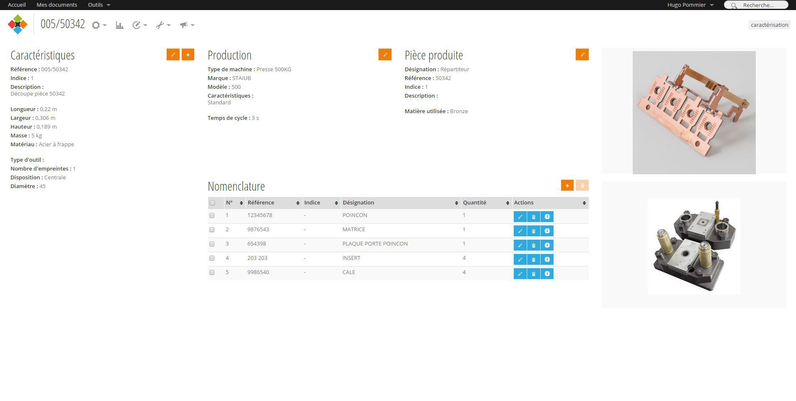Edit the CALE row
Viewport: 796px width, 401px height.
(x=520, y=274)
